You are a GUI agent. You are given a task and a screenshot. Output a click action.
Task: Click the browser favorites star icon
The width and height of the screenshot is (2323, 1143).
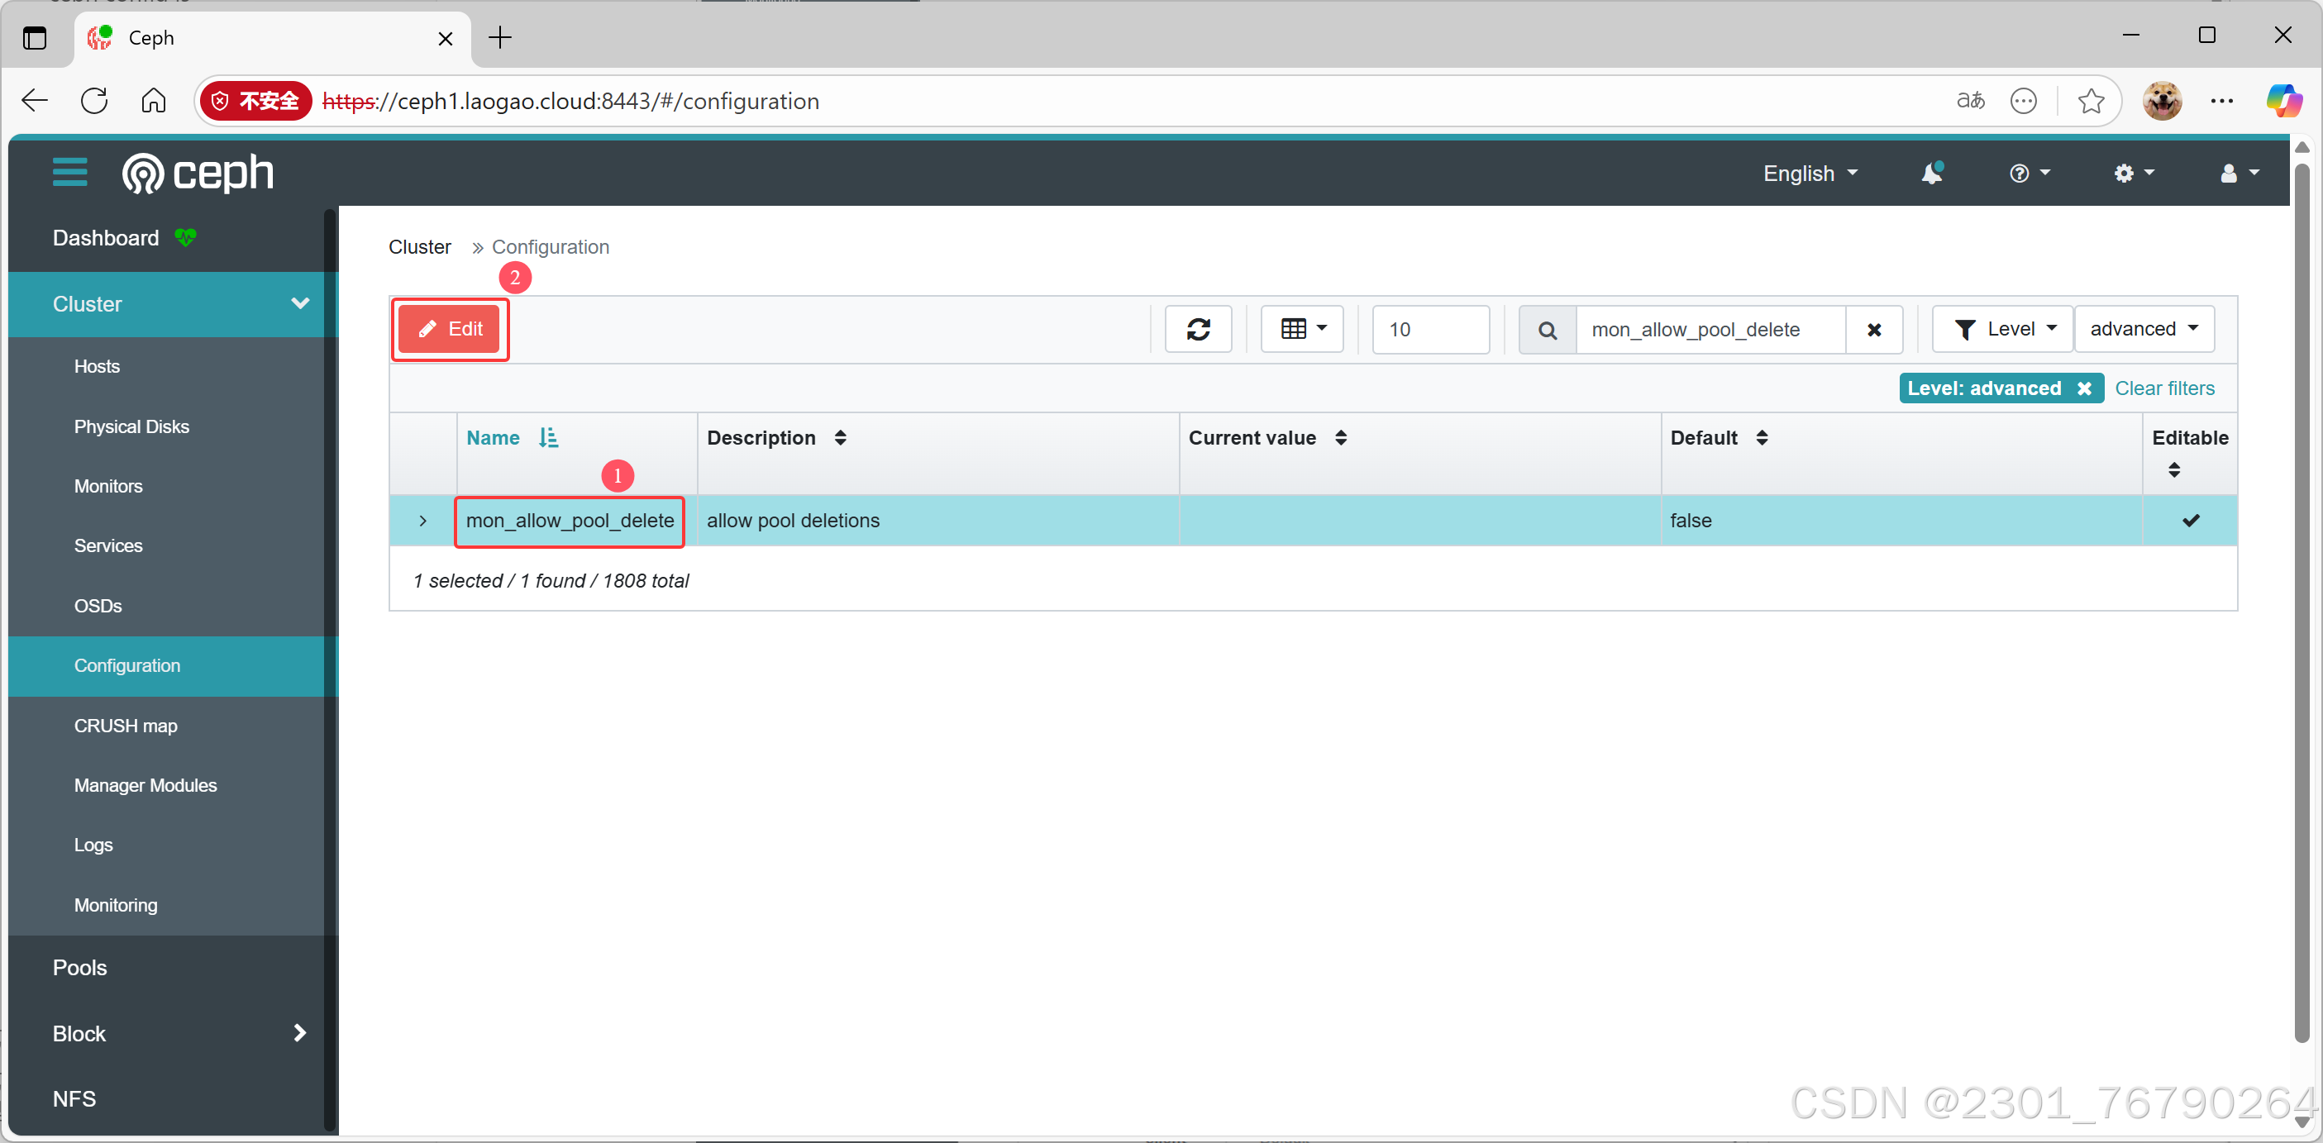coord(2091,101)
